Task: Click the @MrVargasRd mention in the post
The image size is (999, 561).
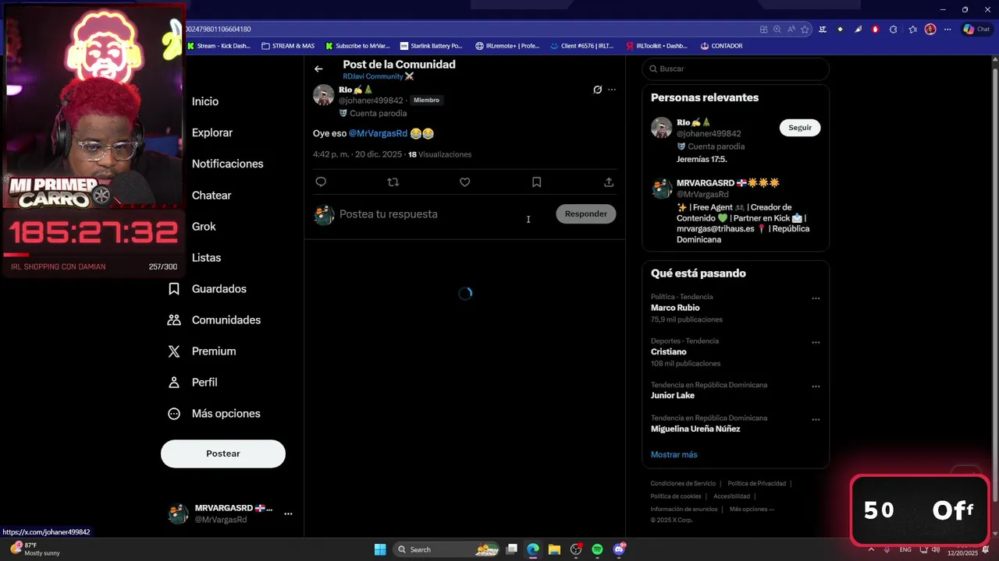Action: pyautogui.click(x=378, y=133)
